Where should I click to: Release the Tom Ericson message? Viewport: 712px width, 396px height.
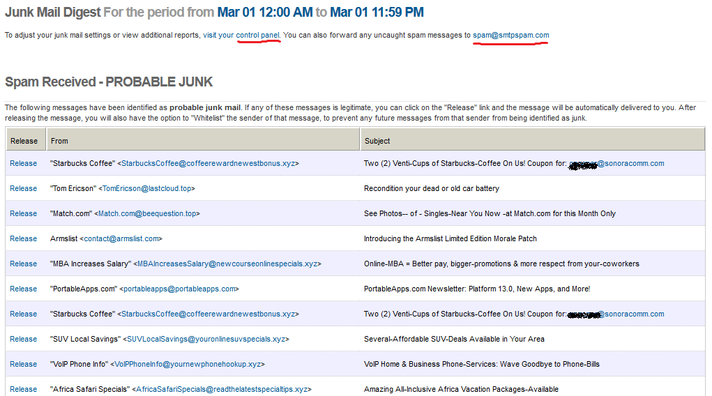(x=24, y=188)
